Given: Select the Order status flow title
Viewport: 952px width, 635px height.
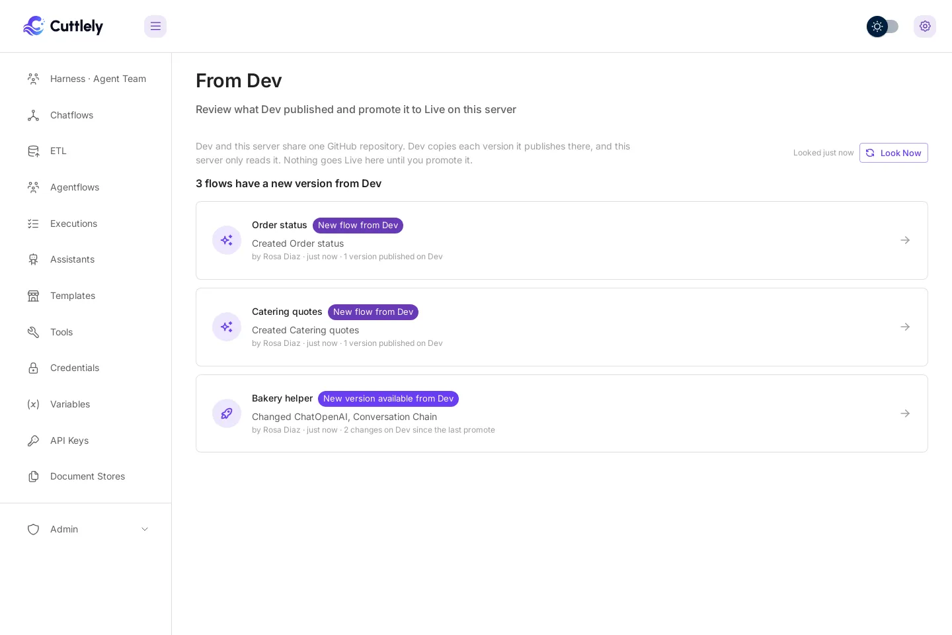Looking at the screenshot, I should point(280,225).
